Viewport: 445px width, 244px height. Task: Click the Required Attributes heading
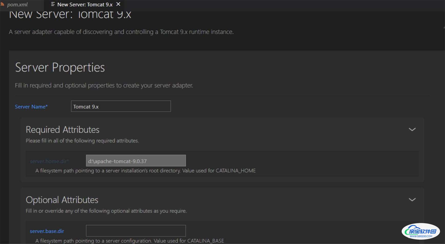pyautogui.click(x=63, y=130)
